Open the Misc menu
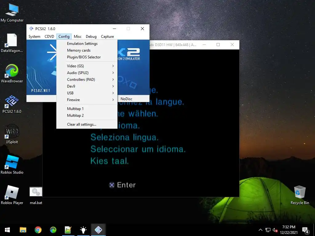 coord(78,37)
